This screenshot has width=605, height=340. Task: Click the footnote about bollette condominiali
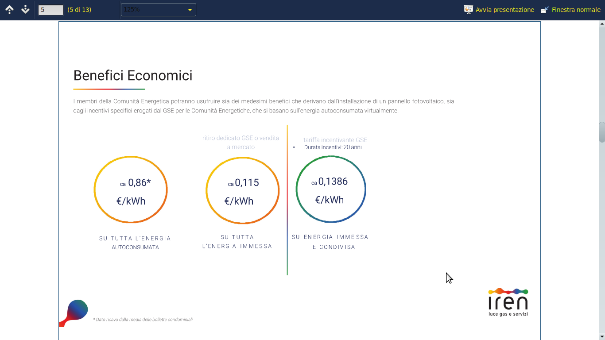(143, 319)
